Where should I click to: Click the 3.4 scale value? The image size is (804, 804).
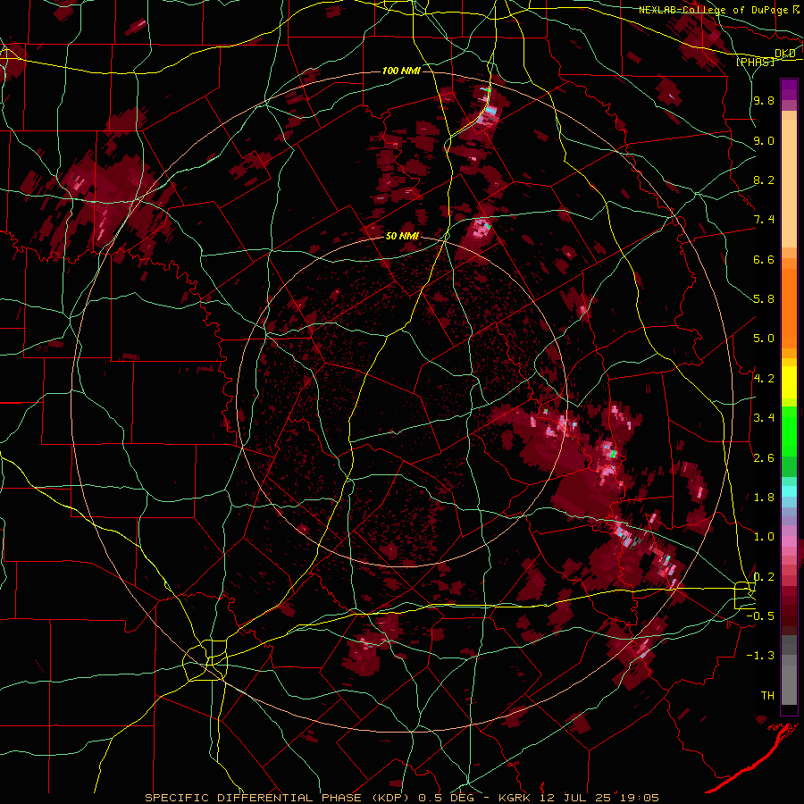tap(764, 418)
